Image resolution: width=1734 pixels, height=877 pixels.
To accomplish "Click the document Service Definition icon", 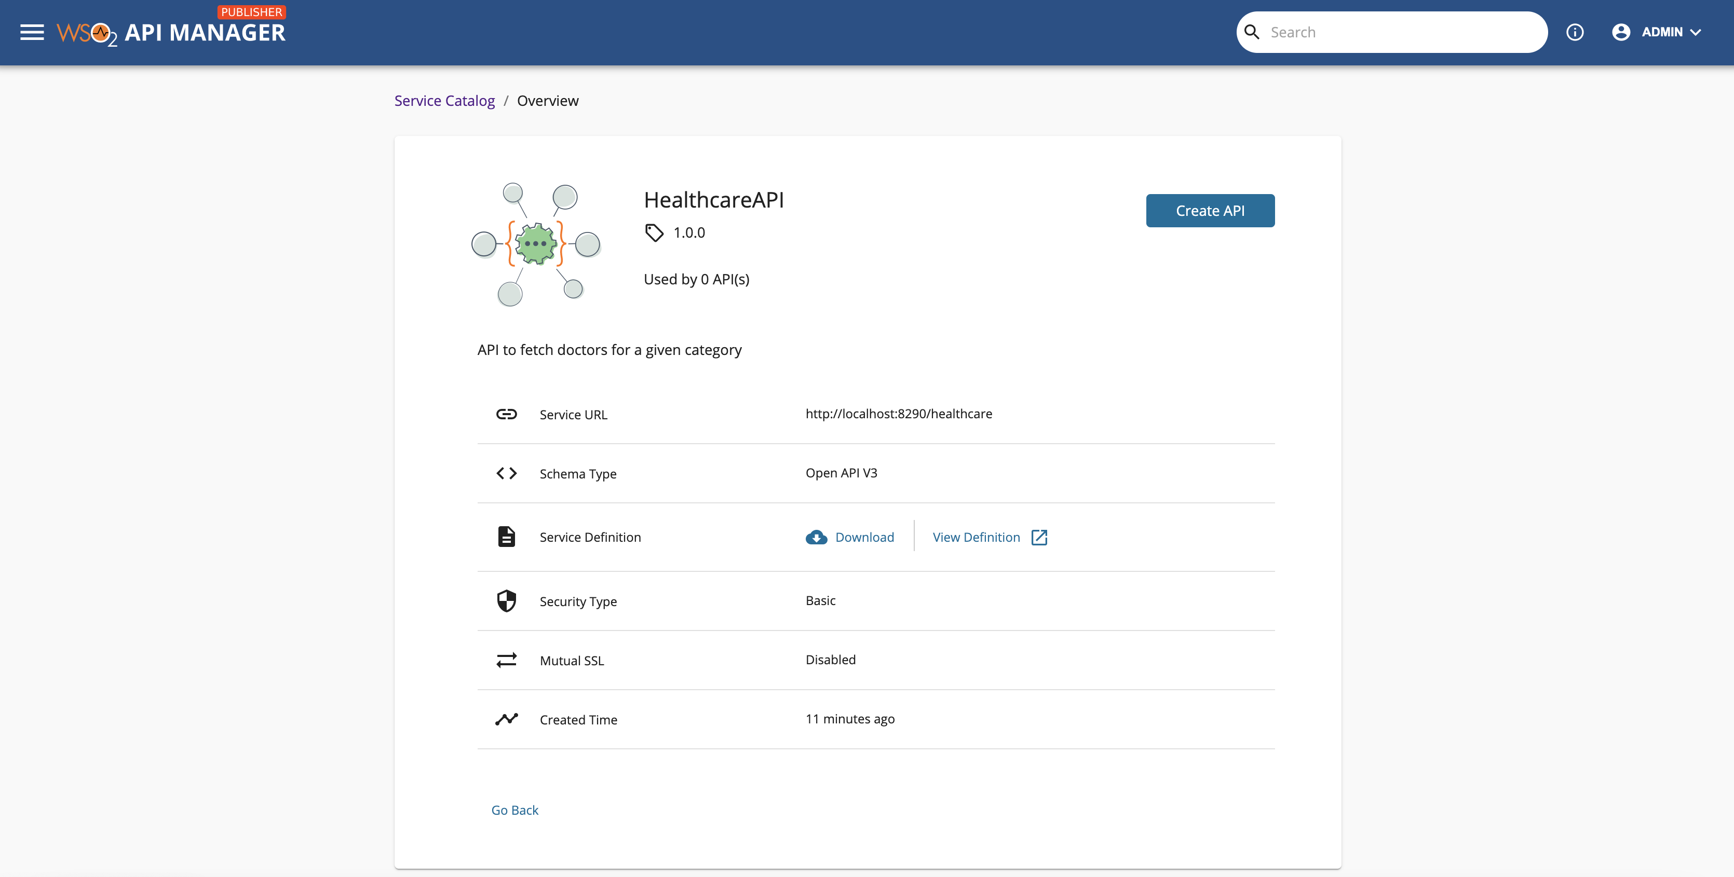I will (x=506, y=536).
